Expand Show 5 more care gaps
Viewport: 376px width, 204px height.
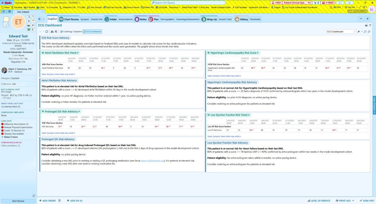(11, 137)
